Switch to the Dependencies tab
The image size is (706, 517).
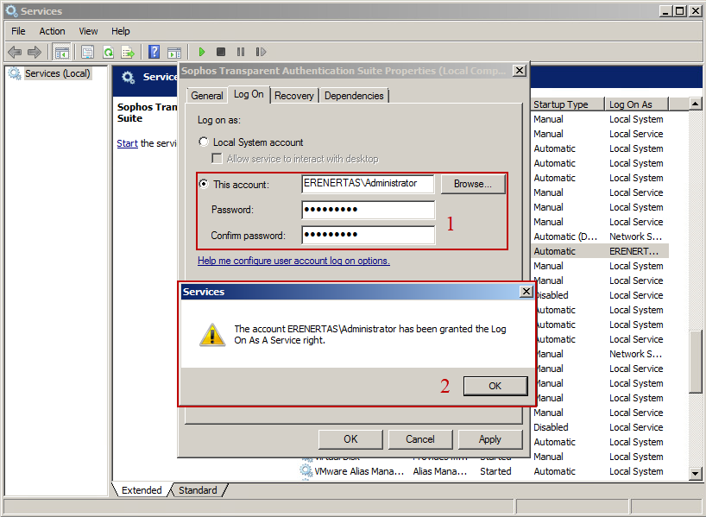(354, 96)
